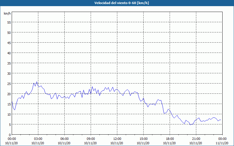Click the '00:00' time label above 11/11/20
Image resolution: width=234 pixels, height=146 pixels.
coord(222,139)
